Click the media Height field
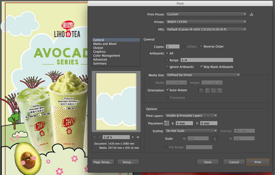The image size is (275, 175). [x=212, y=82]
